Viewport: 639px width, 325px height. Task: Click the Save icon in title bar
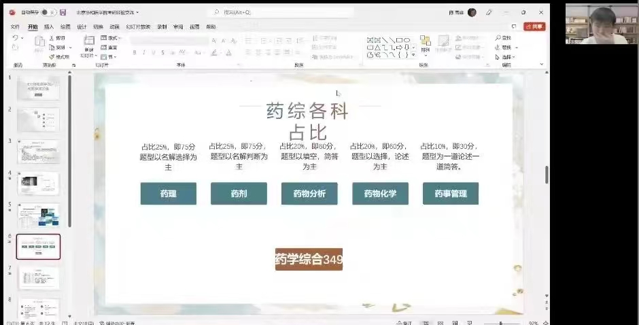(63, 12)
